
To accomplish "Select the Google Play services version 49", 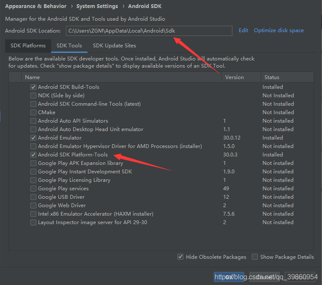I will 226,189.
